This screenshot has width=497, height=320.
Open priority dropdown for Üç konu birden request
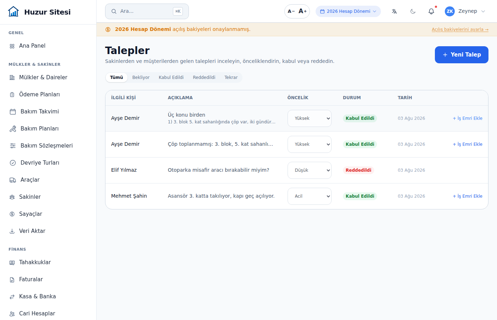[x=310, y=118]
